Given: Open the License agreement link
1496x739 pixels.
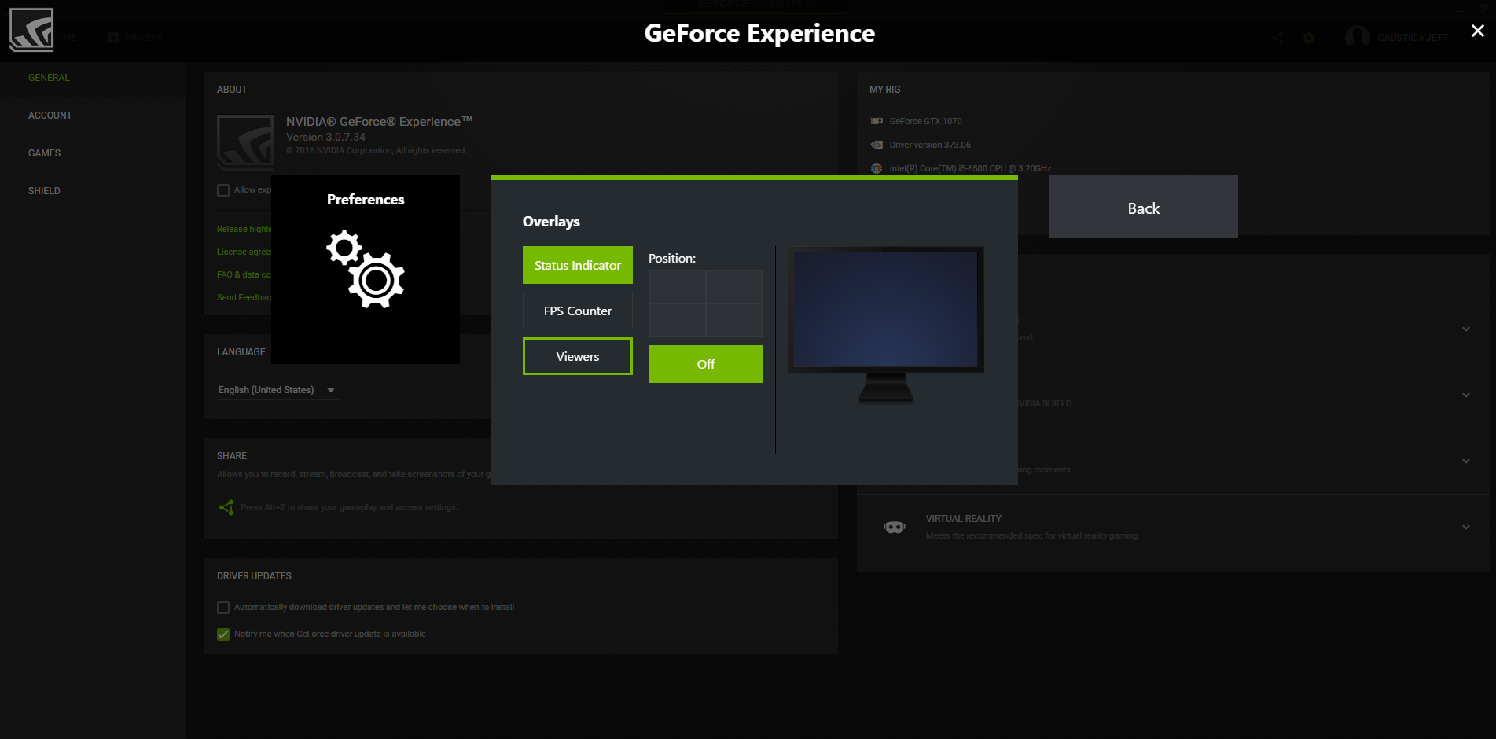Looking at the screenshot, I should point(244,252).
